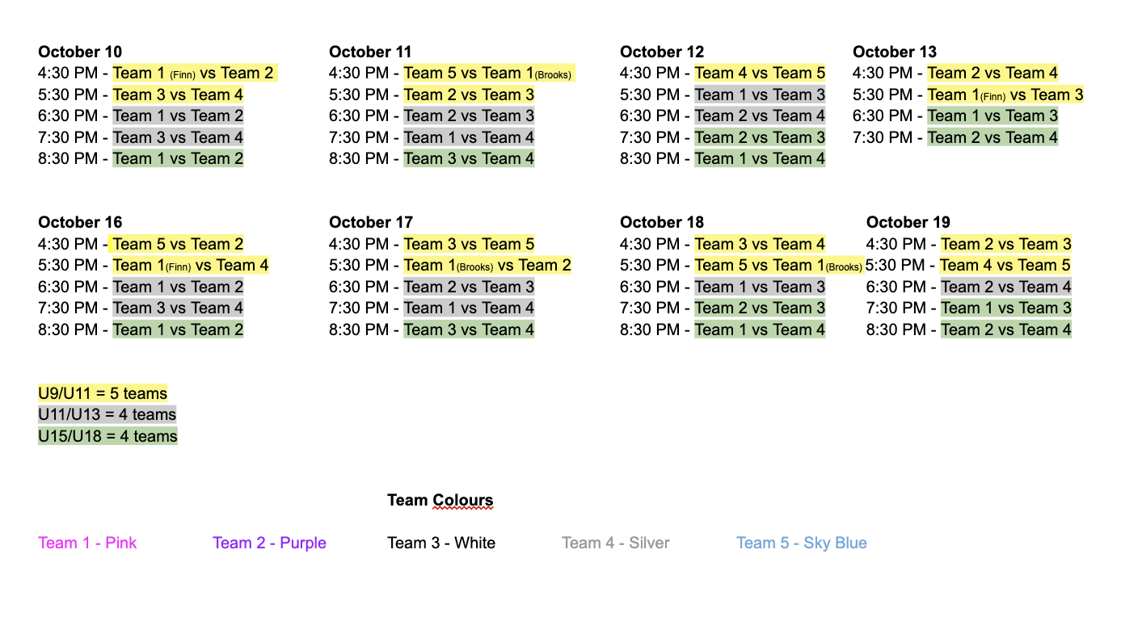
Task: Click the October 16 heading
Action: click(80, 223)
